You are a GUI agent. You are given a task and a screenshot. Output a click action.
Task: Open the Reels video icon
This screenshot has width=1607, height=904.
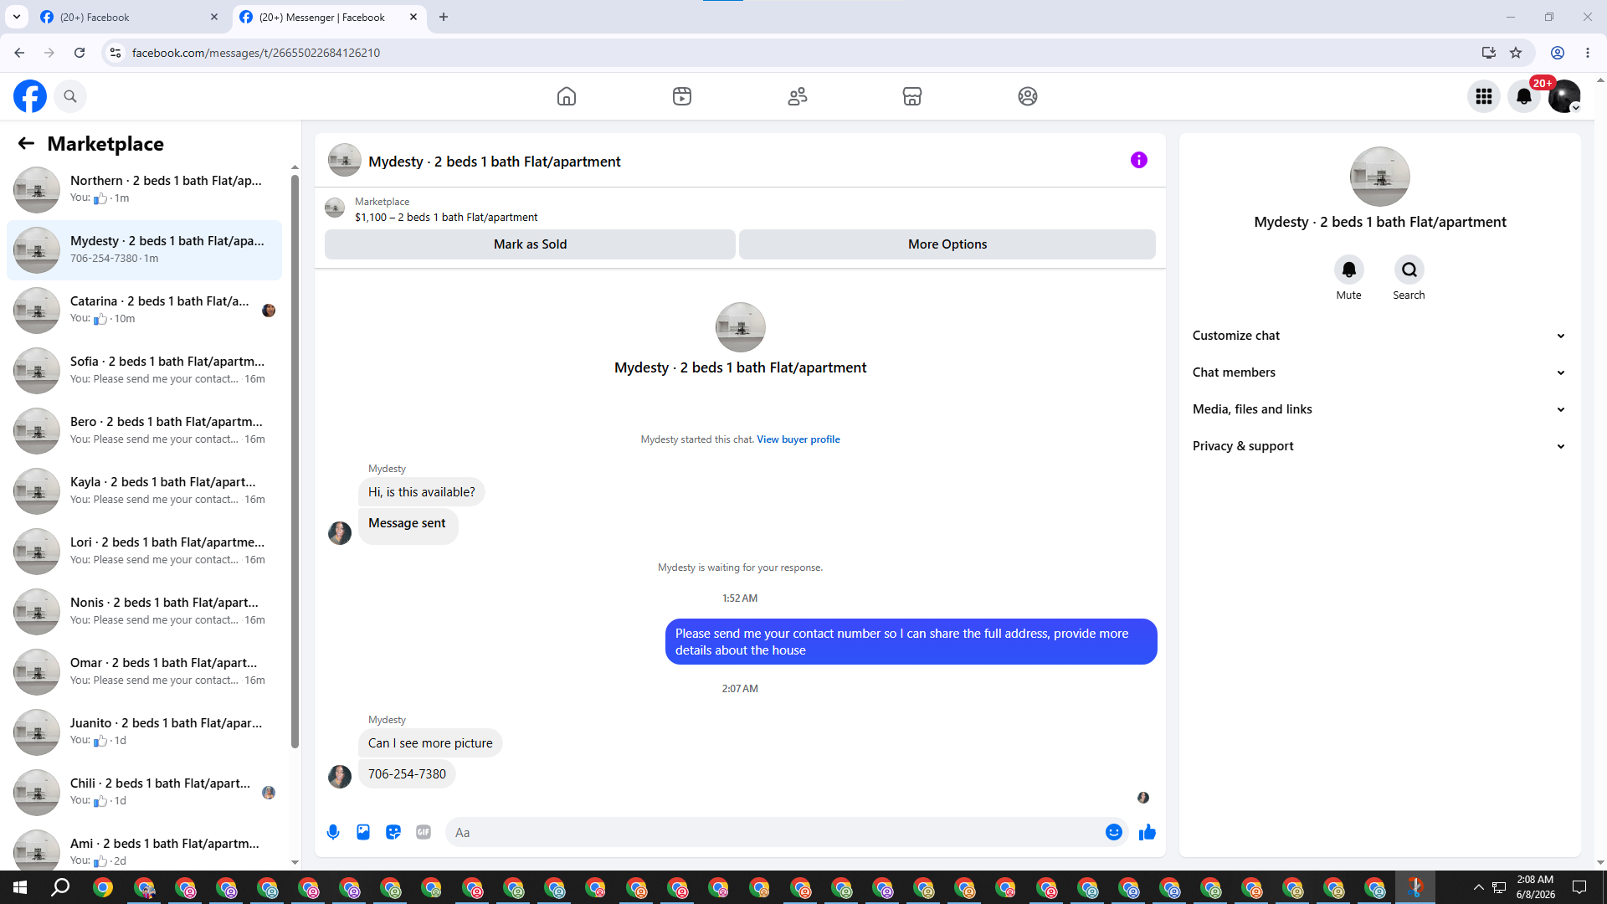(682, 96)
